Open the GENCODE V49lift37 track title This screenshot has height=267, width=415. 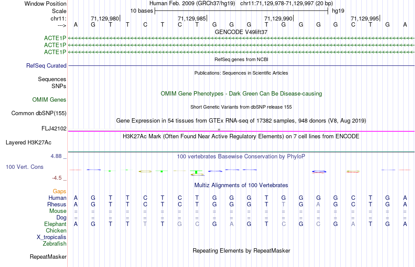click(241, 32)
